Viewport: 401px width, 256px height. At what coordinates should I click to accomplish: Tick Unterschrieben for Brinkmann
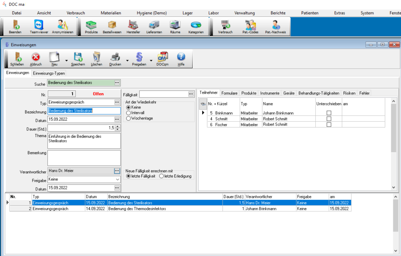[x=329, y=113]
